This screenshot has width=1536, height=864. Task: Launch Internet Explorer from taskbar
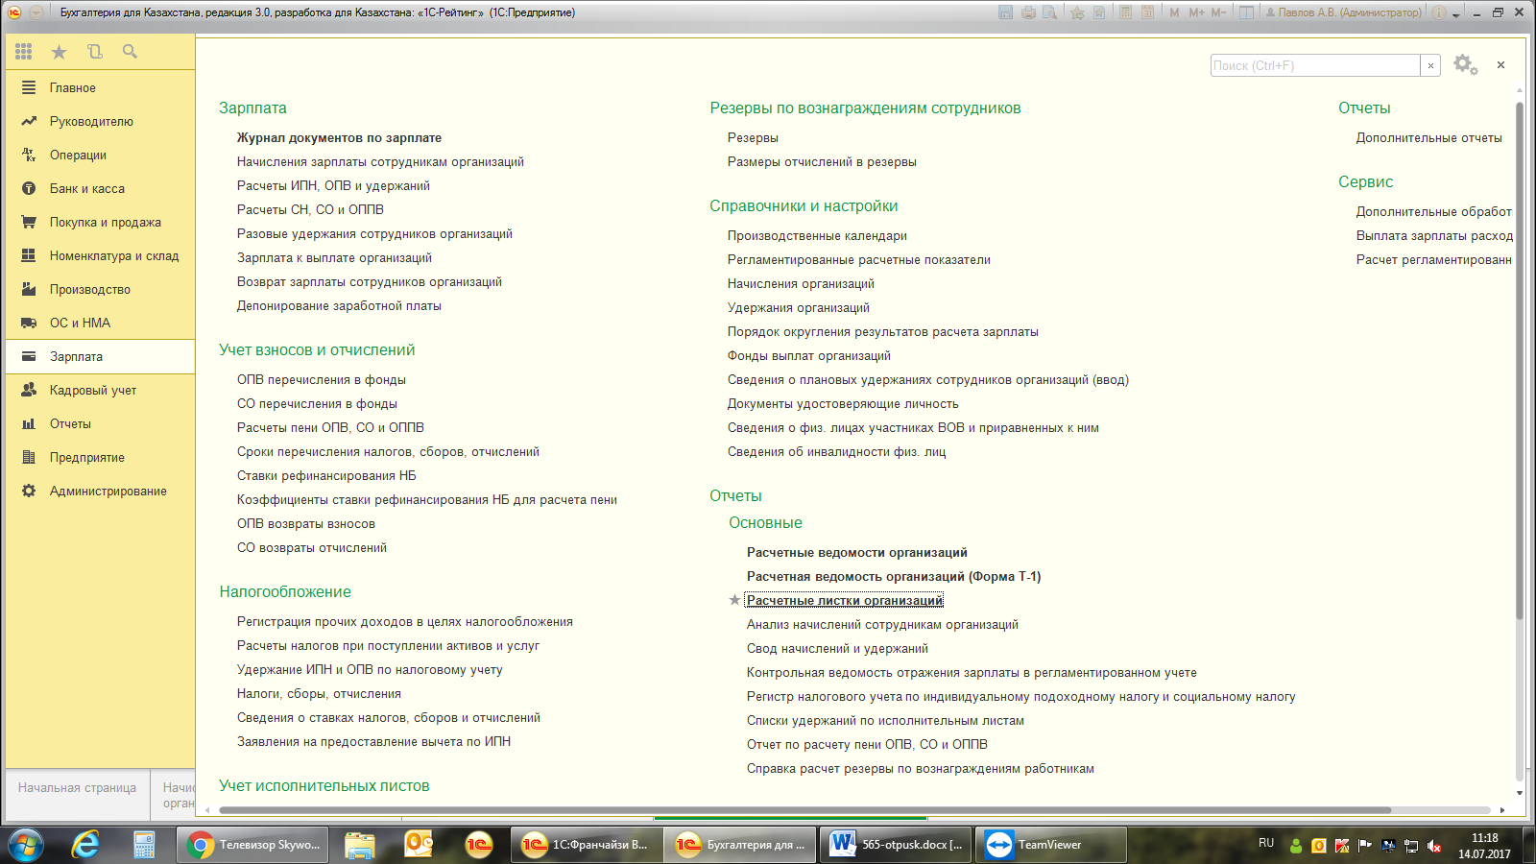(x=85, y=845)
